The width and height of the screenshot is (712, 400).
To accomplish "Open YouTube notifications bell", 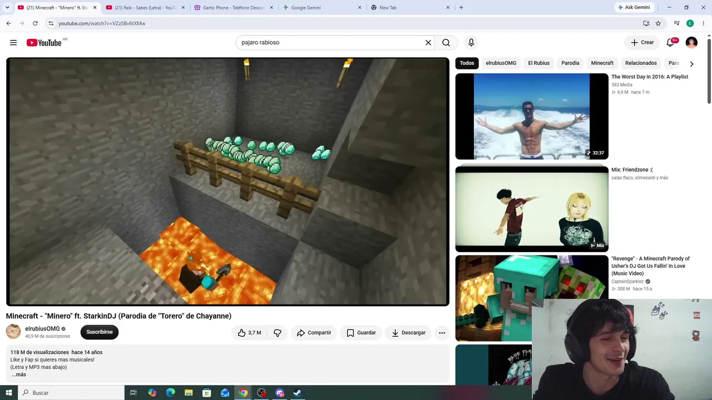I will coord(670,43).
